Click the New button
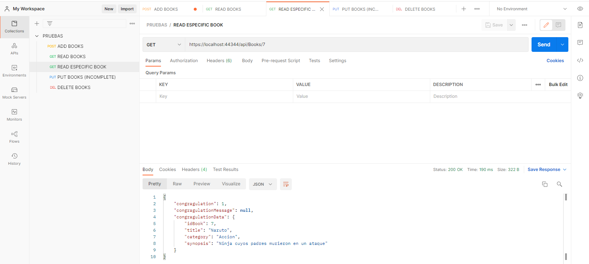The image size is (589, 264). [109, 9]
